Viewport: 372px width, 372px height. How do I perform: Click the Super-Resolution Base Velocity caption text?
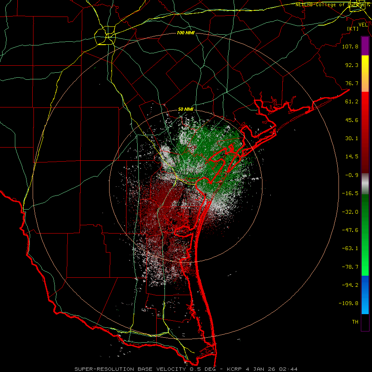(x=186, y=369)
